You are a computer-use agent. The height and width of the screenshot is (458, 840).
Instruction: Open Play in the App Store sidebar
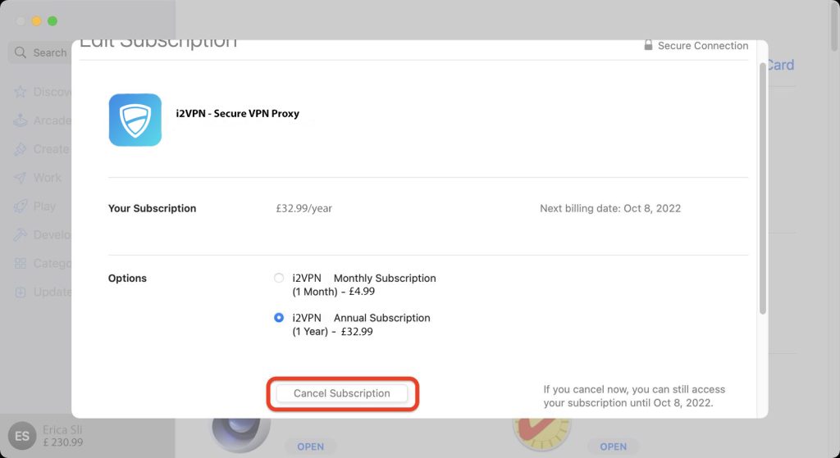[34, 206]
